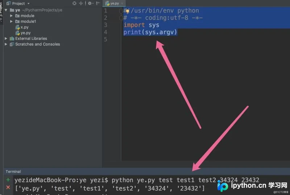Click line number 5 in gutter
The height and width of the screenshot is (195, 290).
tap(105, 39)
